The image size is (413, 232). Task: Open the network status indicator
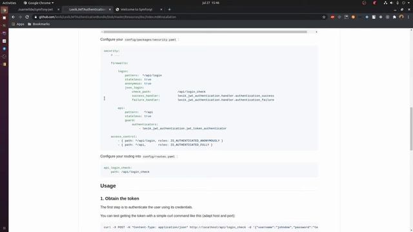[385, 3]
